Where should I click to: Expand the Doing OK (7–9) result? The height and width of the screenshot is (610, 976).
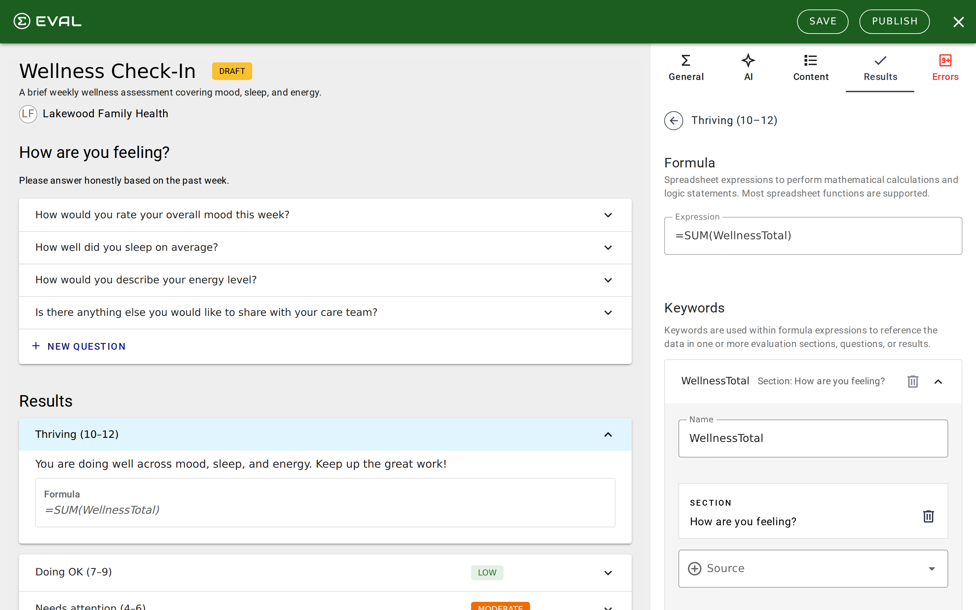click(608, 573)
